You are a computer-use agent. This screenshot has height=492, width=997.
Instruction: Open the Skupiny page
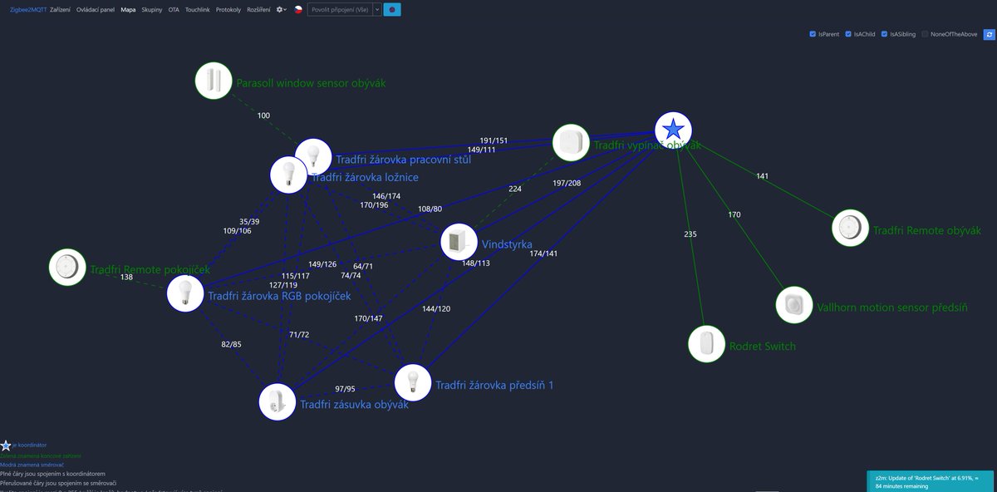152,9
